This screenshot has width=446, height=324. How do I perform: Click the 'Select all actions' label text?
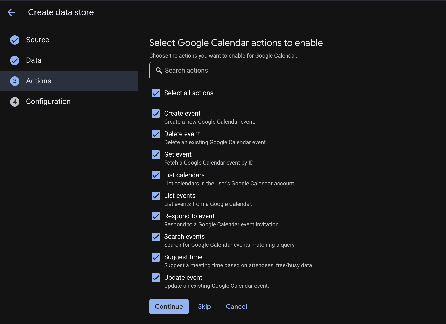tap(189, 93)
